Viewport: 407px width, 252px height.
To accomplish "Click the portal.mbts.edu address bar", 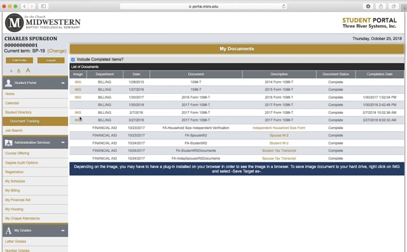I will (203, 6).
